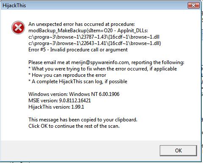This screenshot has width=203, height=163.
Task: Click the DLL path containing 22643~1.41
Action: 95,43
